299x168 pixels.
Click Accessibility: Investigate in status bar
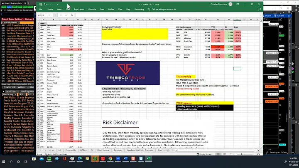tap(56, 154)
